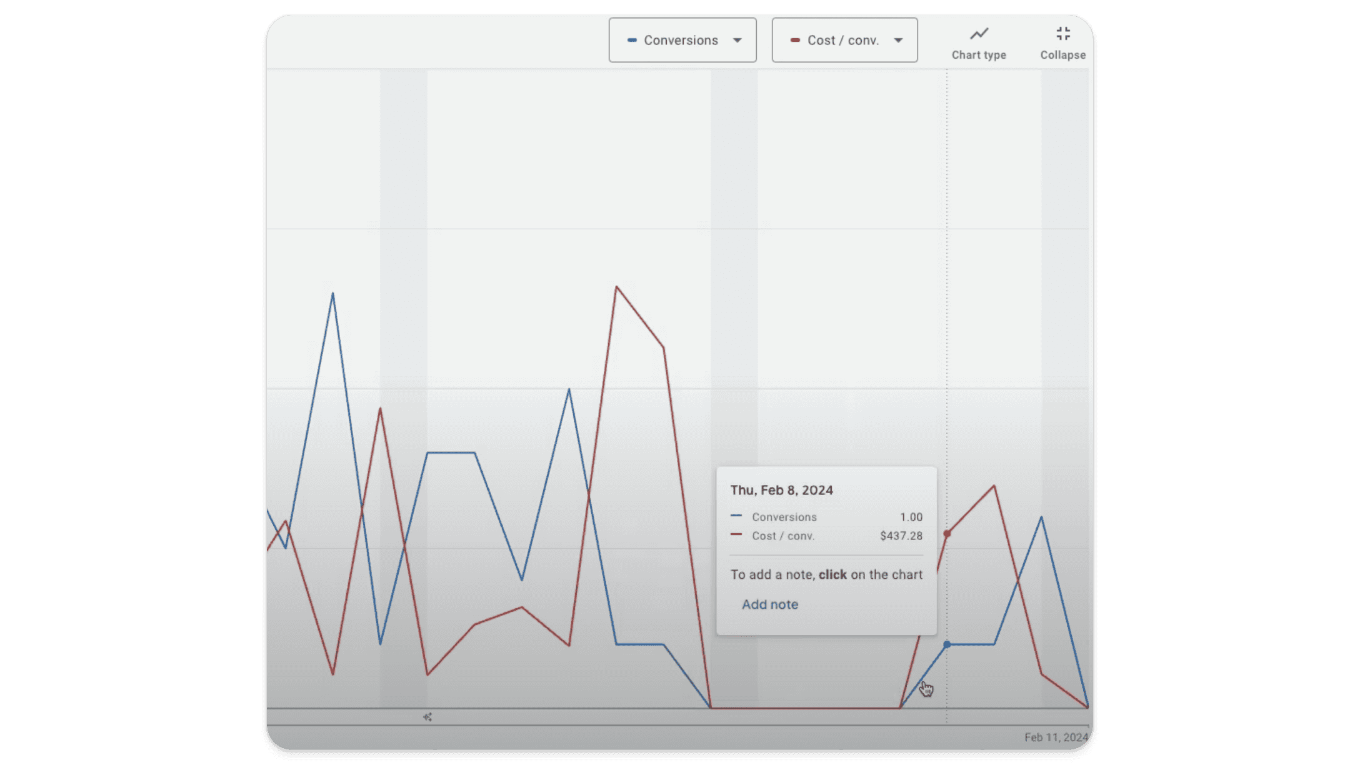Click the small marker icon on the x-axis
The image size is (1360, 765).
click(x=427, y=717)
